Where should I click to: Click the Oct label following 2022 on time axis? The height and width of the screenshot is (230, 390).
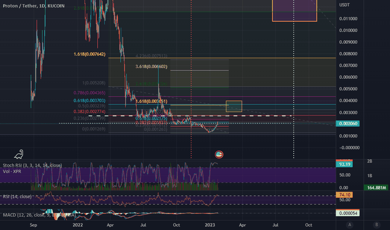point(176,225)
